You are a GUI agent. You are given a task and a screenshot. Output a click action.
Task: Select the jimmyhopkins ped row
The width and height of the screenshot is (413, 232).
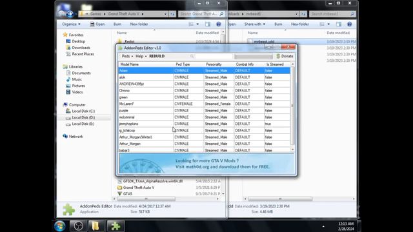coord(205,124)
